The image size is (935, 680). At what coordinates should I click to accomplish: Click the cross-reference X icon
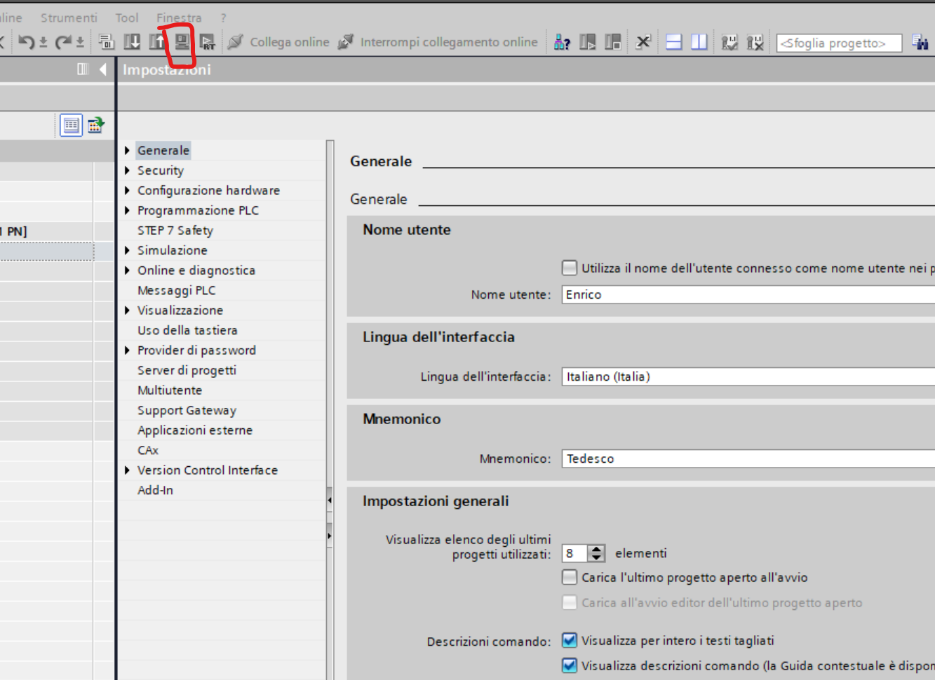(643, 42)
